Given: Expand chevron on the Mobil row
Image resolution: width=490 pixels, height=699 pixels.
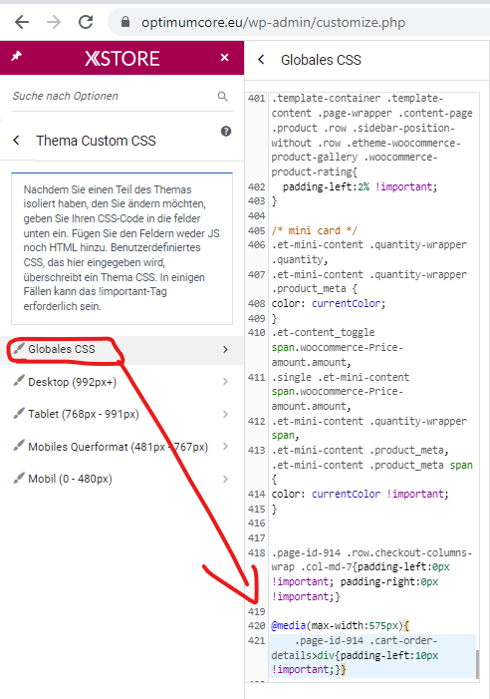Looking at the screenshot, I should [x=226, y=480].
